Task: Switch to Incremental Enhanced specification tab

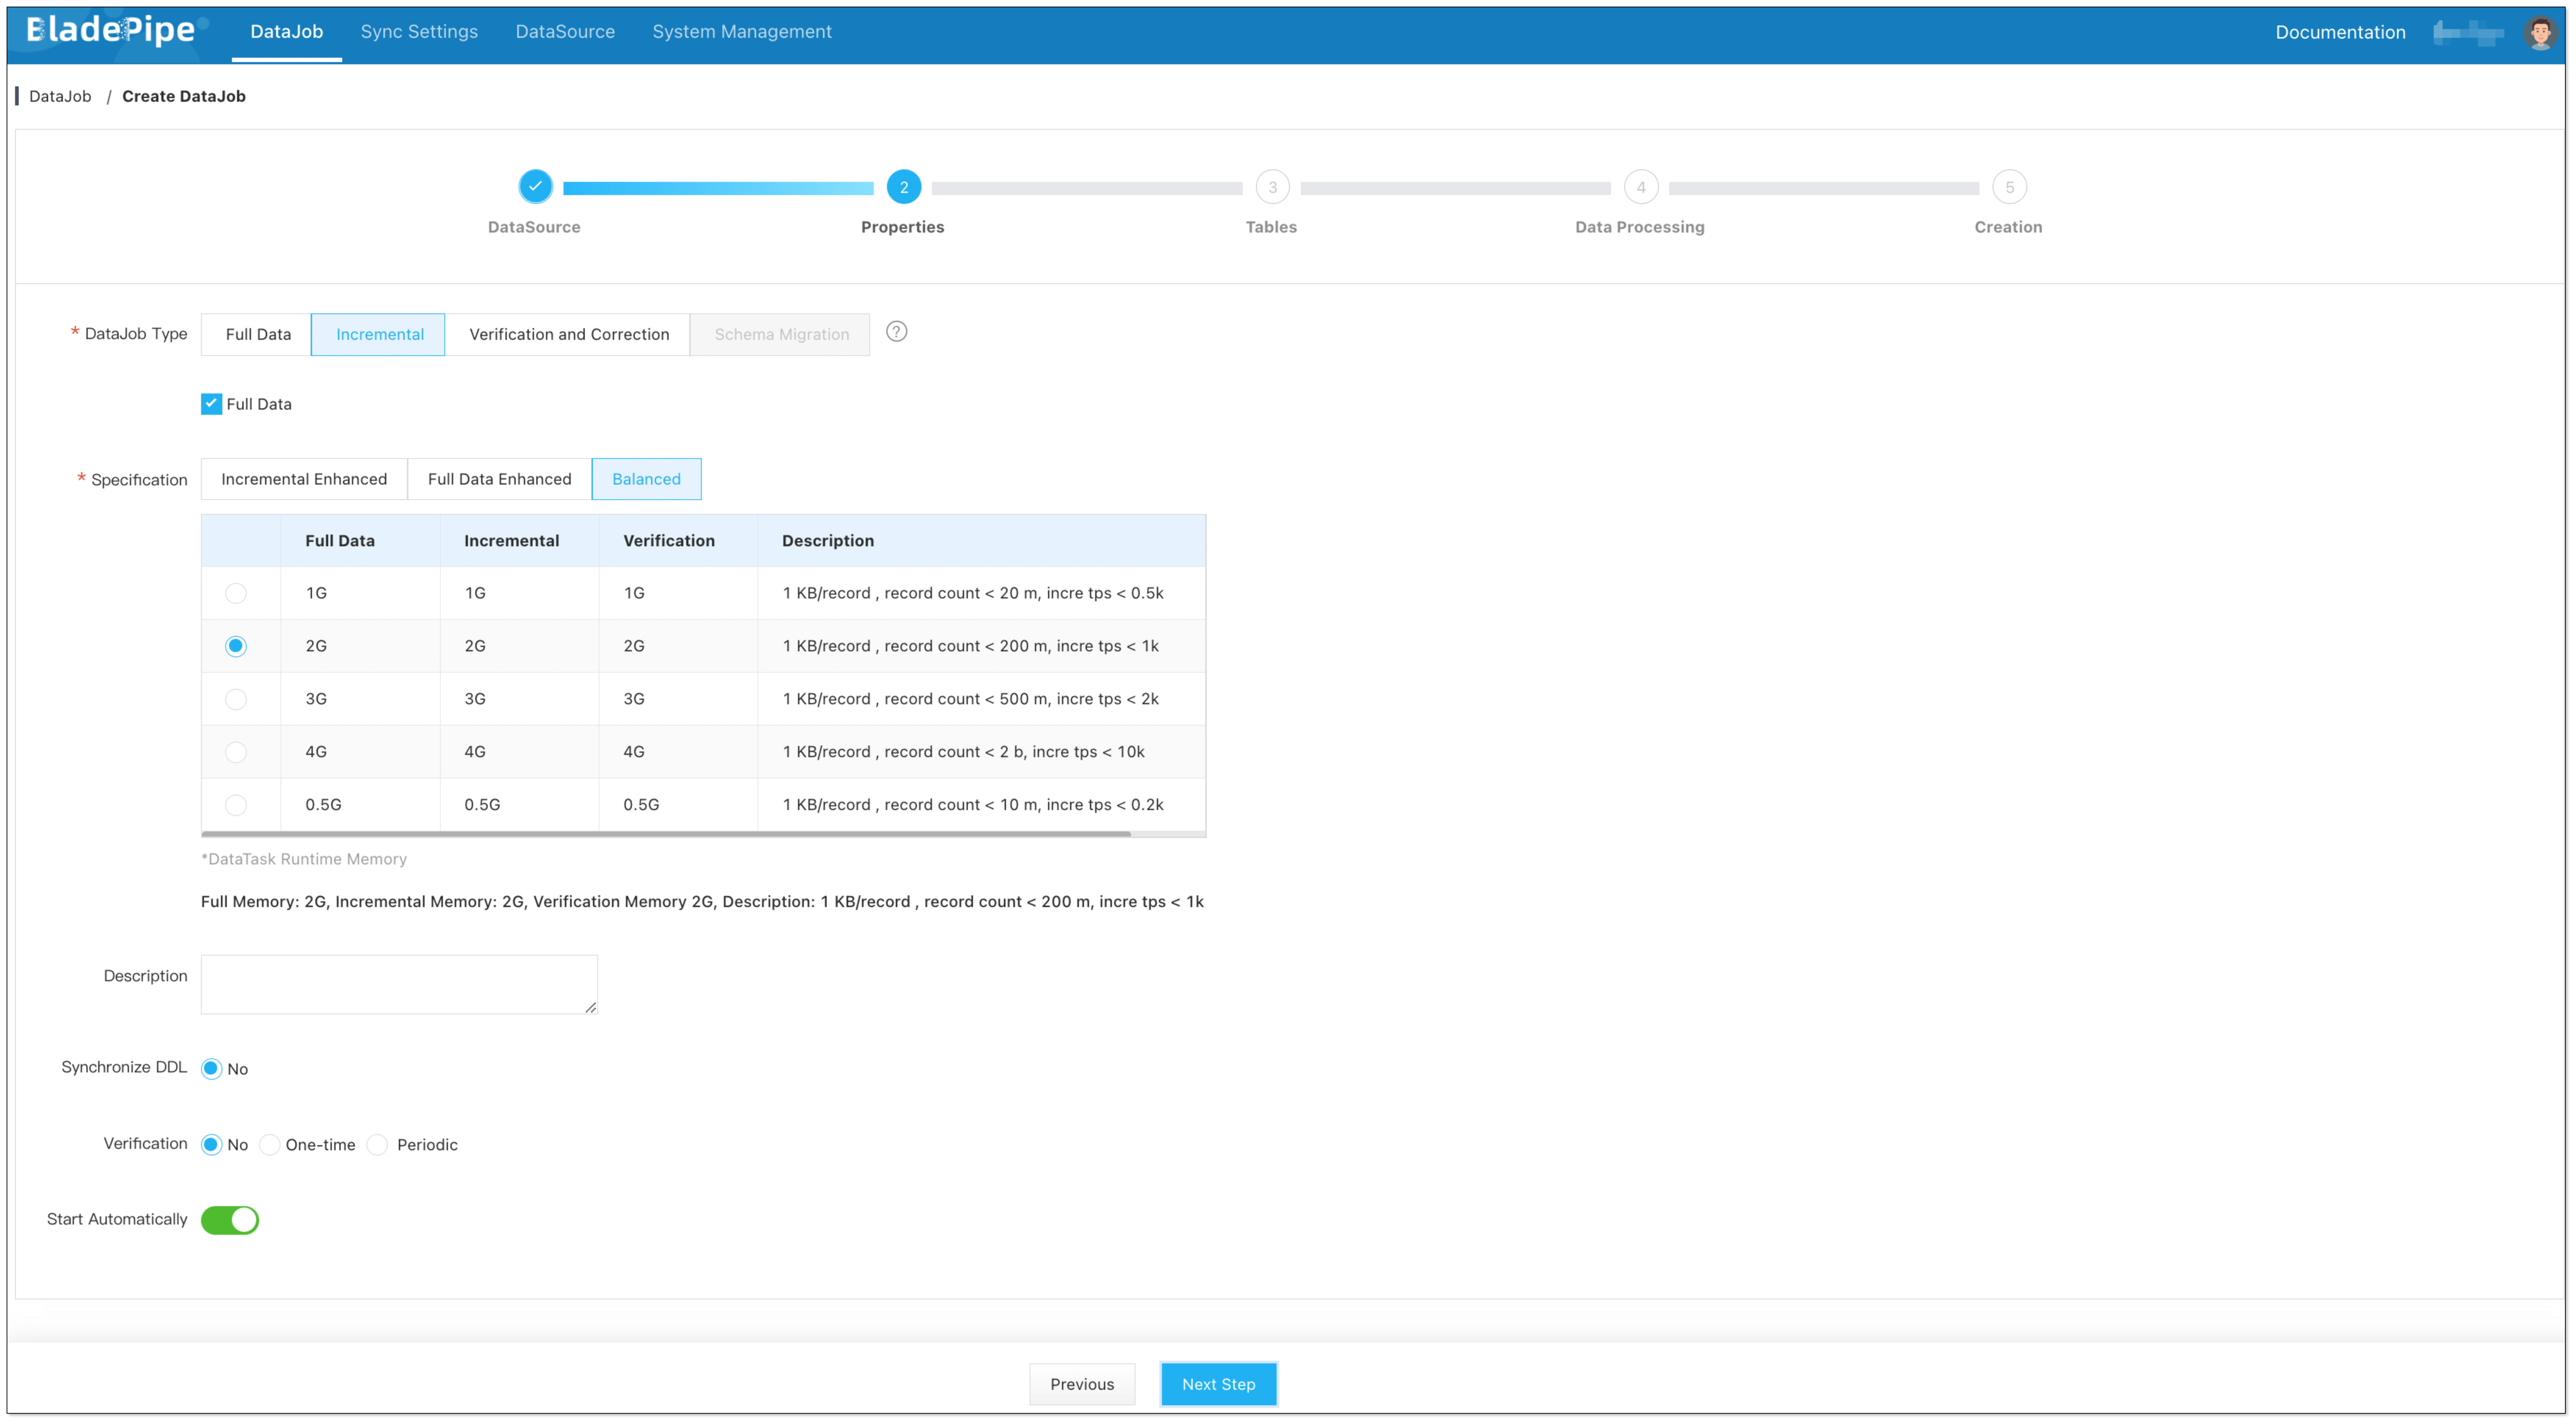Action: 304,479
